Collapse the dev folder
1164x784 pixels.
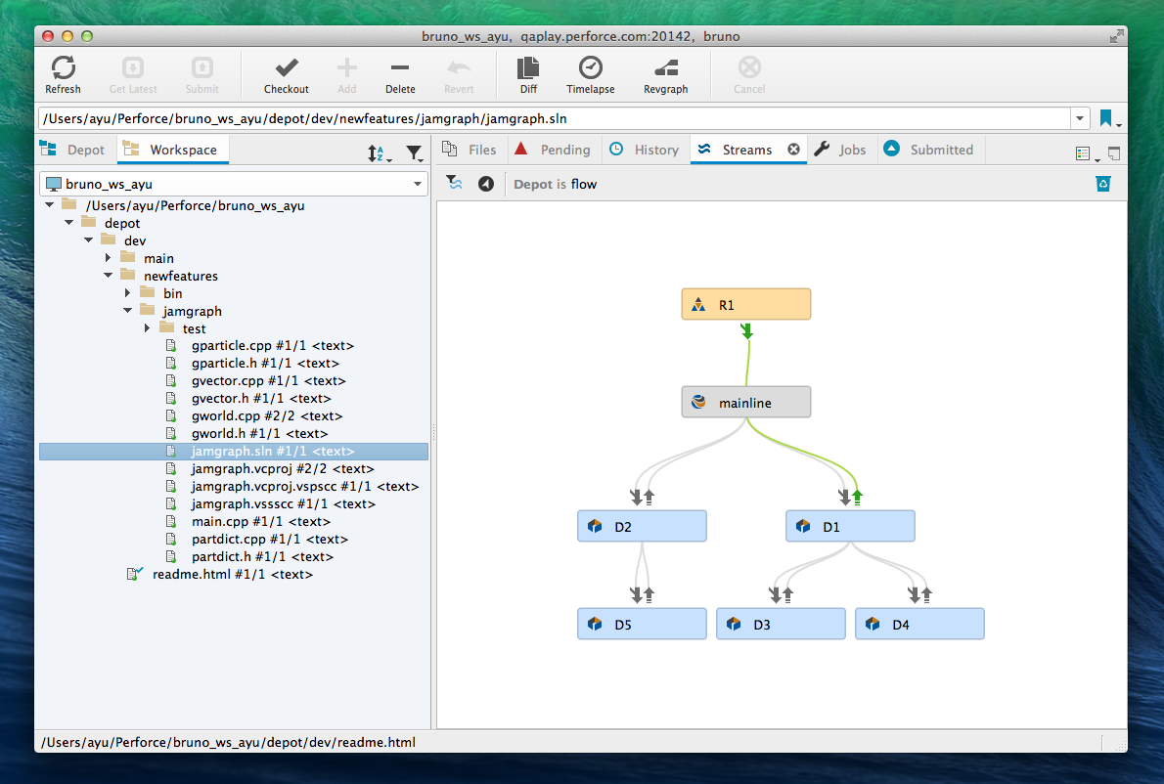pyautogui.click(x=88, y=240)
